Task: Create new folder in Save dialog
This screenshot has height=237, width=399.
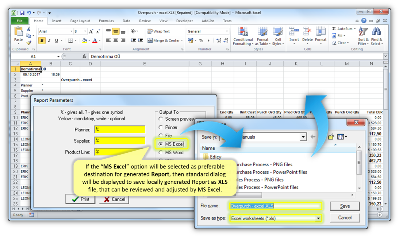Action: (x=331, y=137)
